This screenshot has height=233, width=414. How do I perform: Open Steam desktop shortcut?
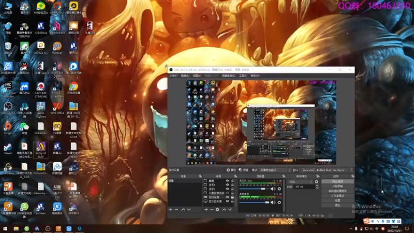click(x=8, y=149)
